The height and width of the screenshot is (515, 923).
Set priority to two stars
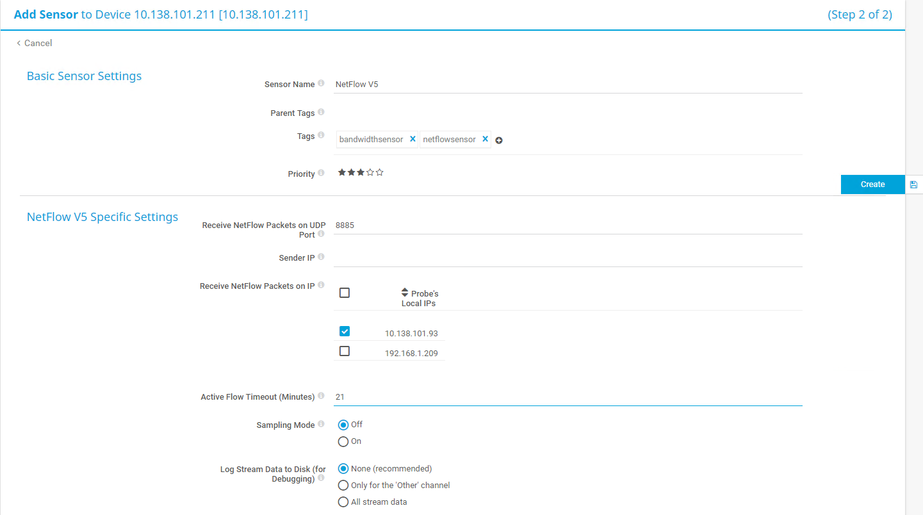point(352,172)
